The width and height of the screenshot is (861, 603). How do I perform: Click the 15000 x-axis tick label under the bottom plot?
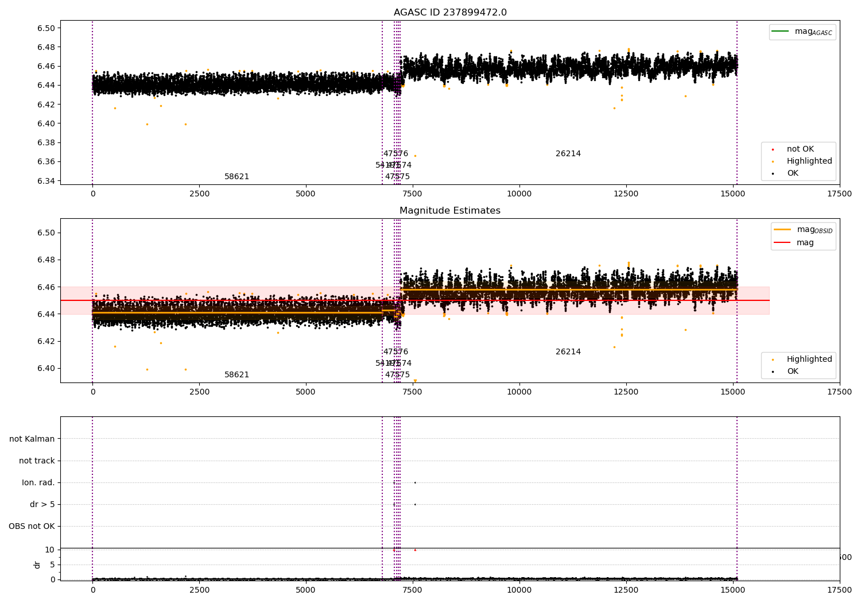733,590
